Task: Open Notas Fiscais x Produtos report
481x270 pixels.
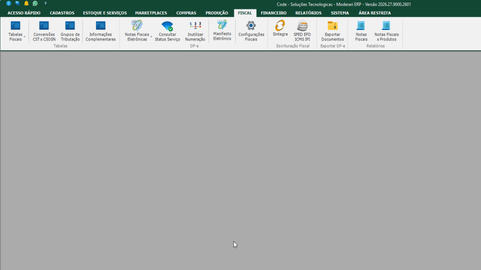Action: pyautogui.click(x=387, y=31)
